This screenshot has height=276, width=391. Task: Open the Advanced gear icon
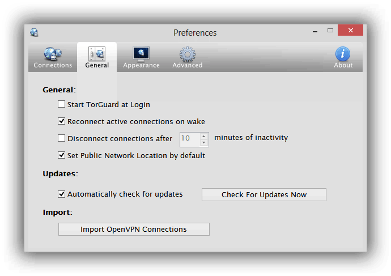pyautogui.click(x=187, y=54)
